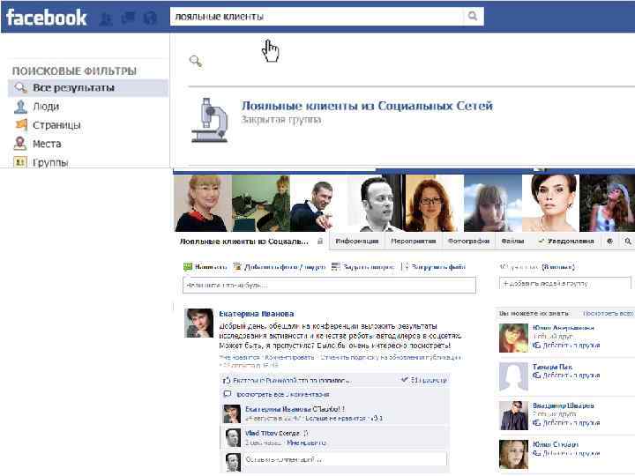The height and width of the screenshot is (476, 635).
Task: Add Юлия Андриянова as friend
Action: click(x=566, y=346)
